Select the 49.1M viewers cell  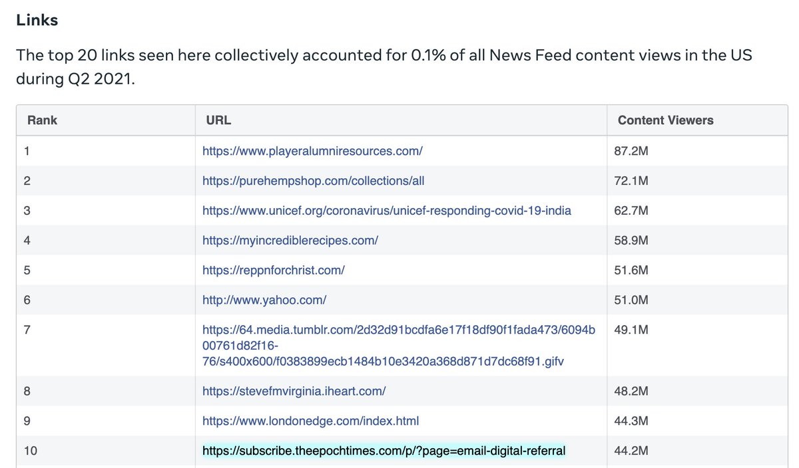(x=697, y=346)
